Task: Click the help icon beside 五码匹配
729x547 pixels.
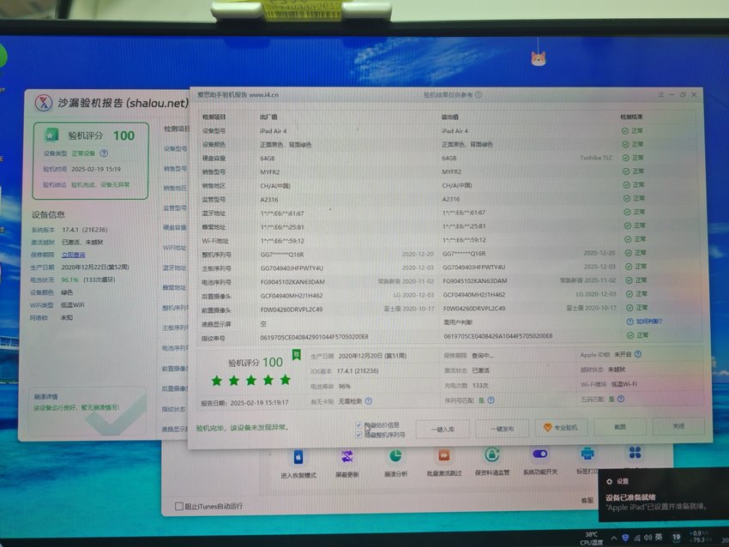Action: pos(621,399)
